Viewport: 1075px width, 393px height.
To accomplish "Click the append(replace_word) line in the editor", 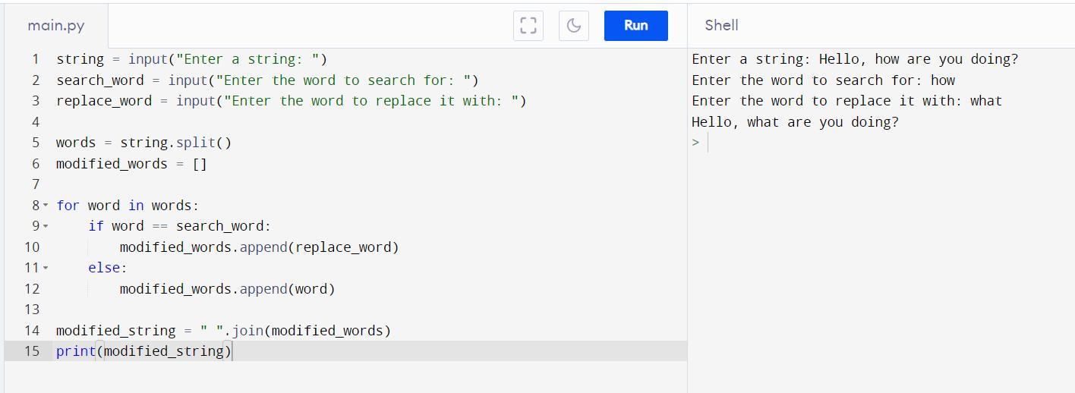I will point(259,247).
